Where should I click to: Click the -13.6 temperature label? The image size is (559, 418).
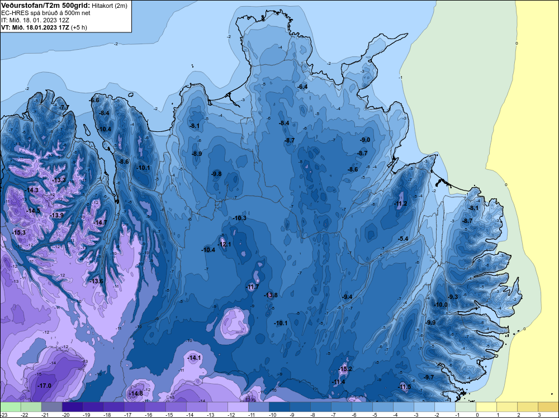tap(96, 281)
